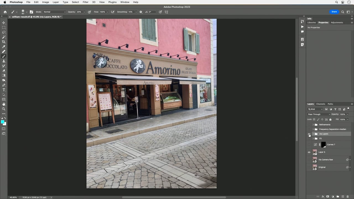Image resolution: width=354 pixels, height=199 pixels.
Task: Toggle pressure for opacity
Action: point(89,12)
